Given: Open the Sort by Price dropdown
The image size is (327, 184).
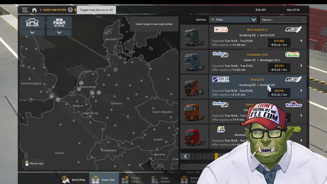Looking at the screenshot, I should click(x=230, y=20).
